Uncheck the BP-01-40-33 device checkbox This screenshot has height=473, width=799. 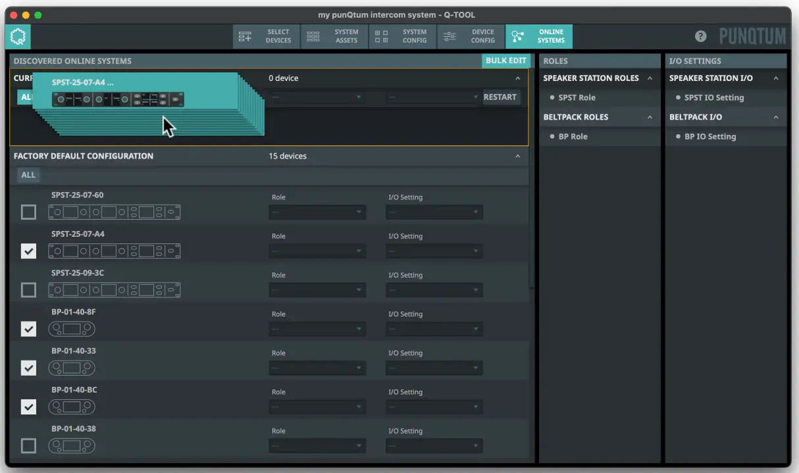point(28,368)
